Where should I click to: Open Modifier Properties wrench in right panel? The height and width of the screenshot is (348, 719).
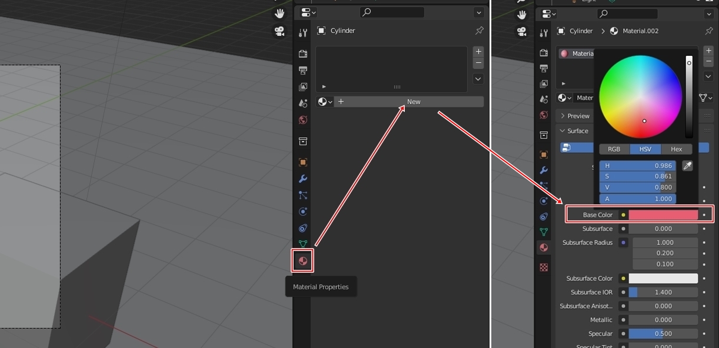tap(544, 170)
